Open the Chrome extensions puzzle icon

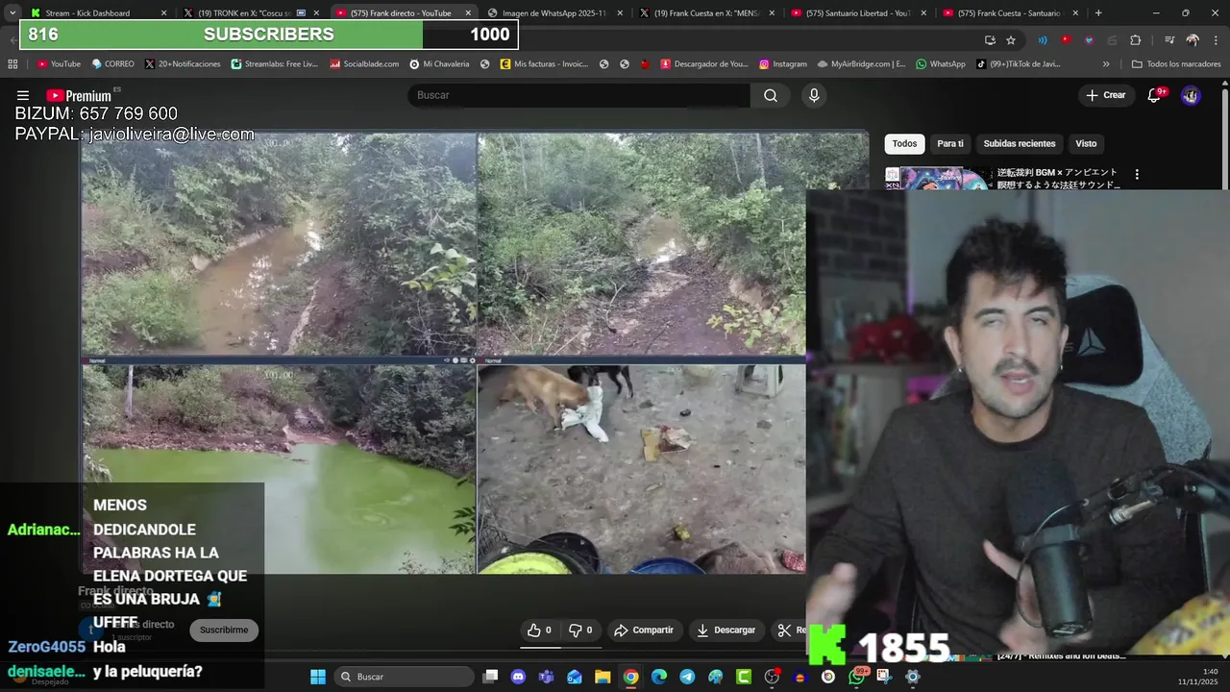(x=1136, y=40)
